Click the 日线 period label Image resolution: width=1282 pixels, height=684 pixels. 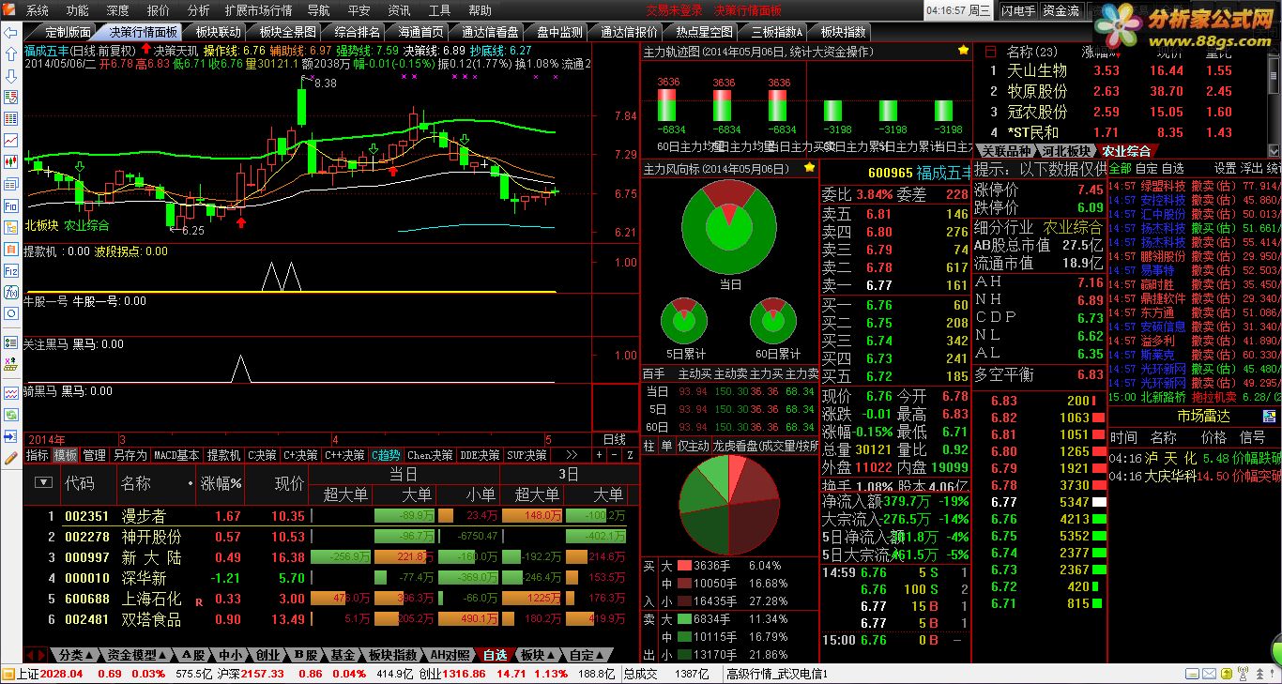point(614,439)
